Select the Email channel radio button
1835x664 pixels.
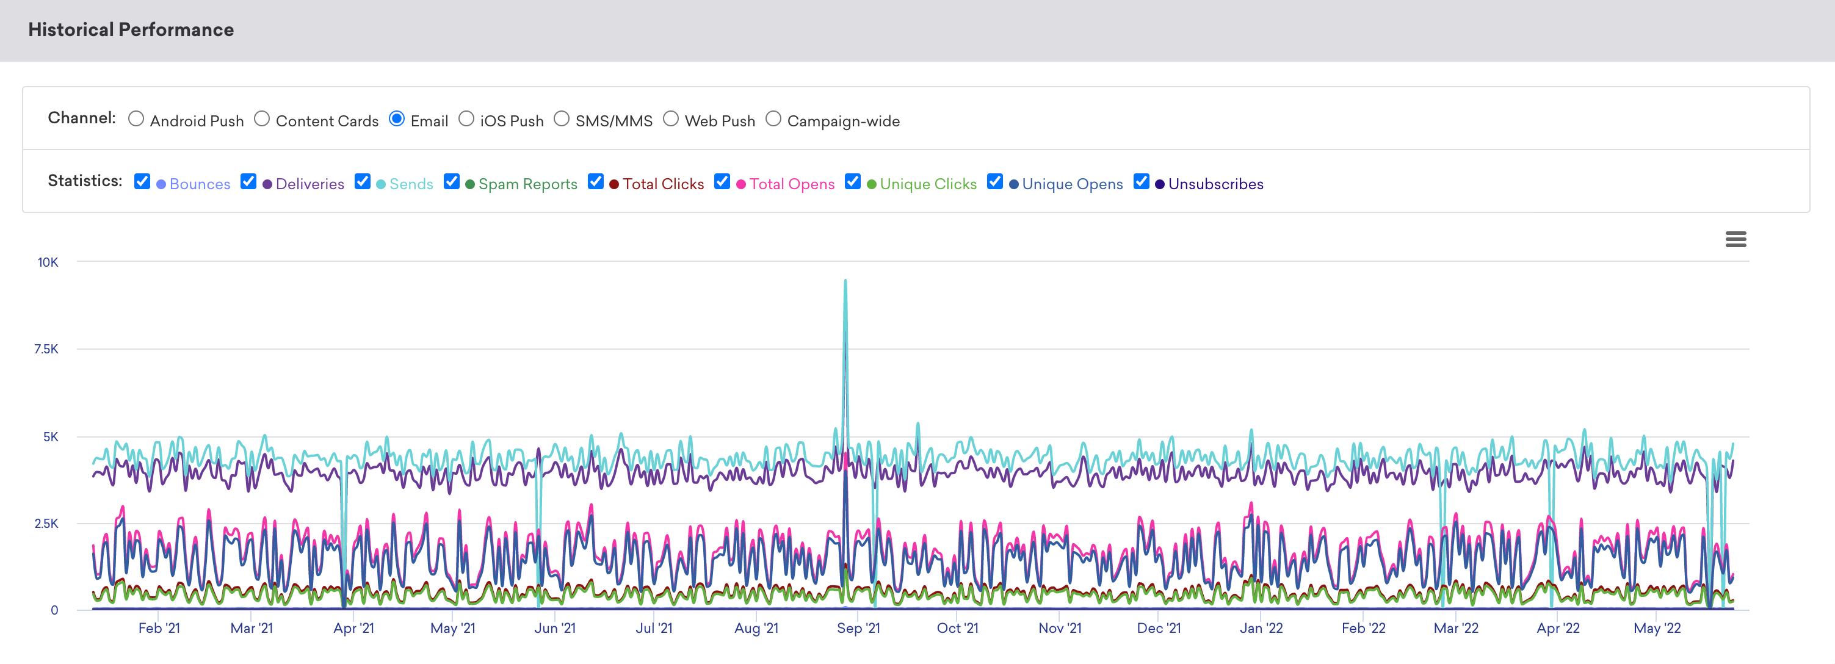coord(397,119)
